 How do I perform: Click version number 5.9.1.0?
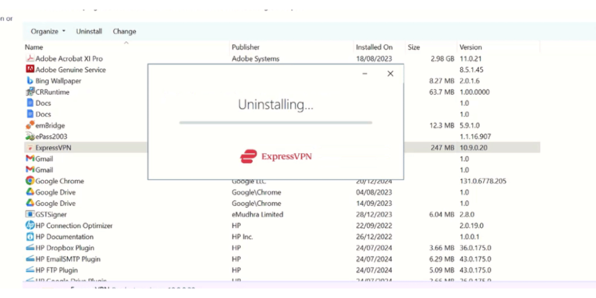[470, 126]
